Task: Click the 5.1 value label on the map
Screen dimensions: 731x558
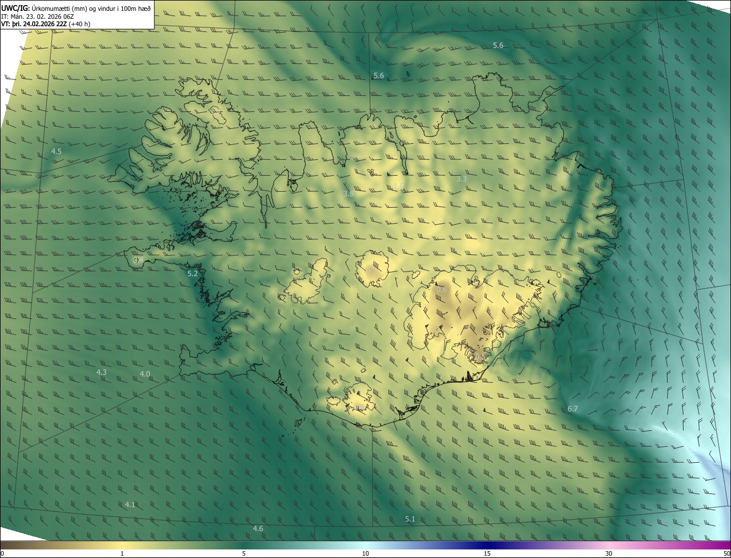Action: pyautogui.click(x=410, y=519)
